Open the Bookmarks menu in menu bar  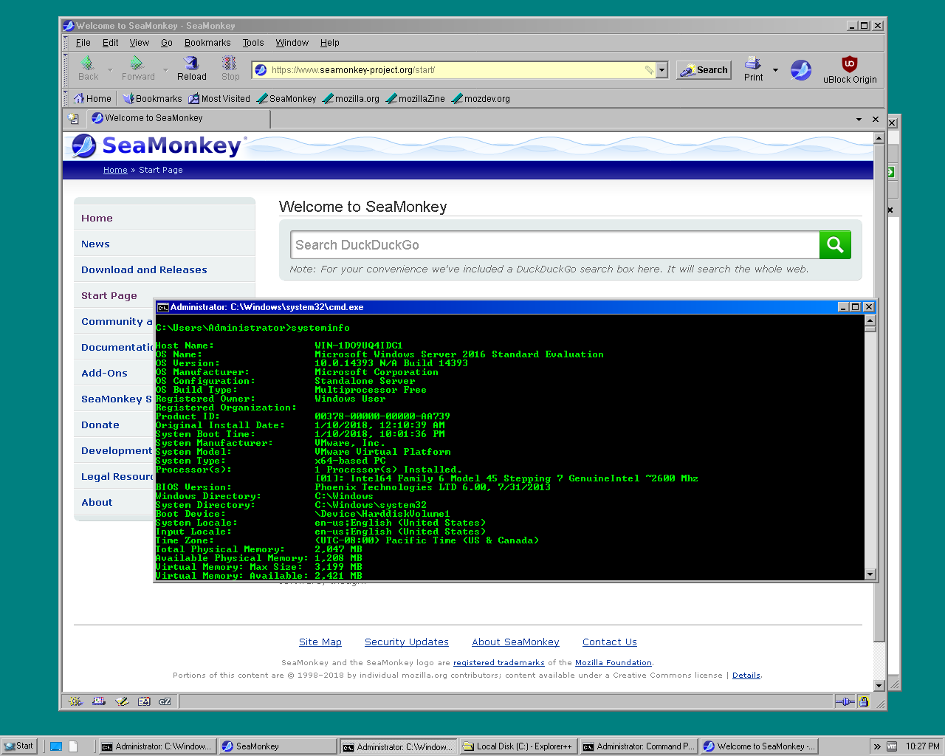[x=207, y=43]
